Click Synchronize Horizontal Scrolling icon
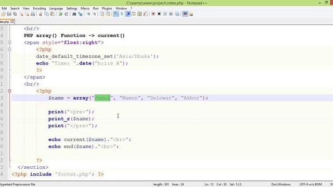 108,14
